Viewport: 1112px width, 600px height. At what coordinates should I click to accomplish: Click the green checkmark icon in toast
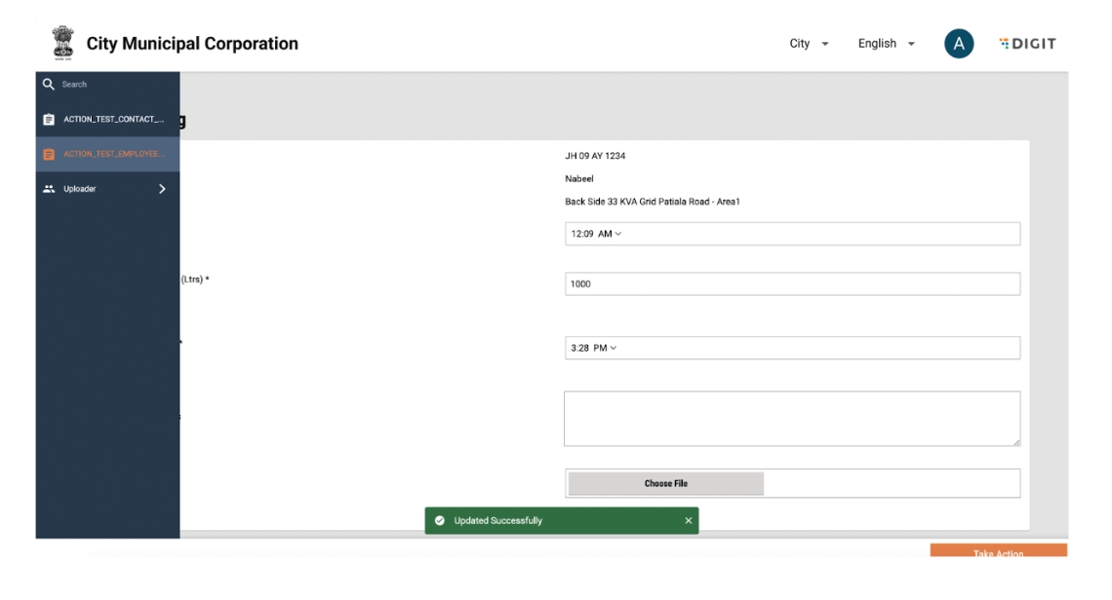[440, 521]
